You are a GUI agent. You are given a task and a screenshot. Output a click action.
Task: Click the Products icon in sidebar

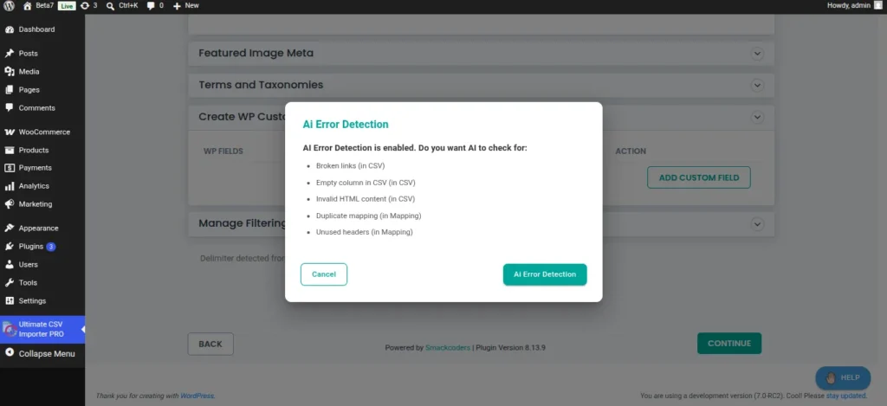coord(9,150)
